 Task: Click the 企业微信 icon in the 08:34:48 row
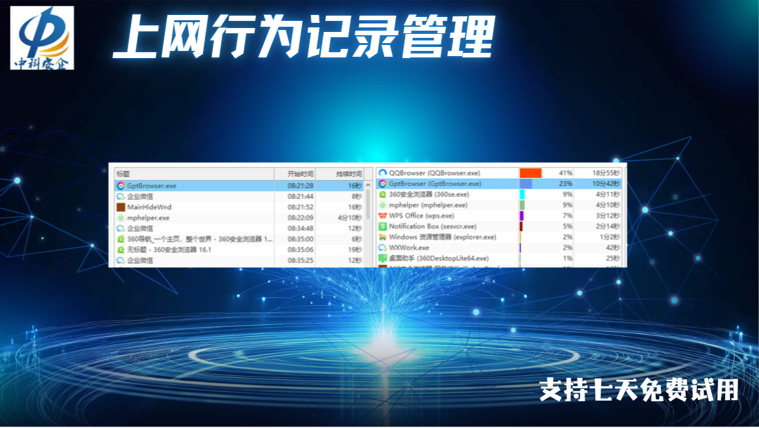point(121,228)
